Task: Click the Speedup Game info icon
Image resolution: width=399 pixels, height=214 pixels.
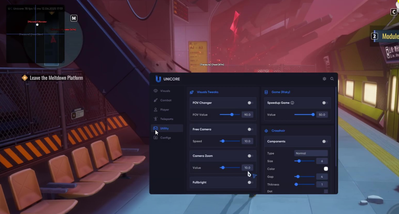Action: tap(292, 103)
